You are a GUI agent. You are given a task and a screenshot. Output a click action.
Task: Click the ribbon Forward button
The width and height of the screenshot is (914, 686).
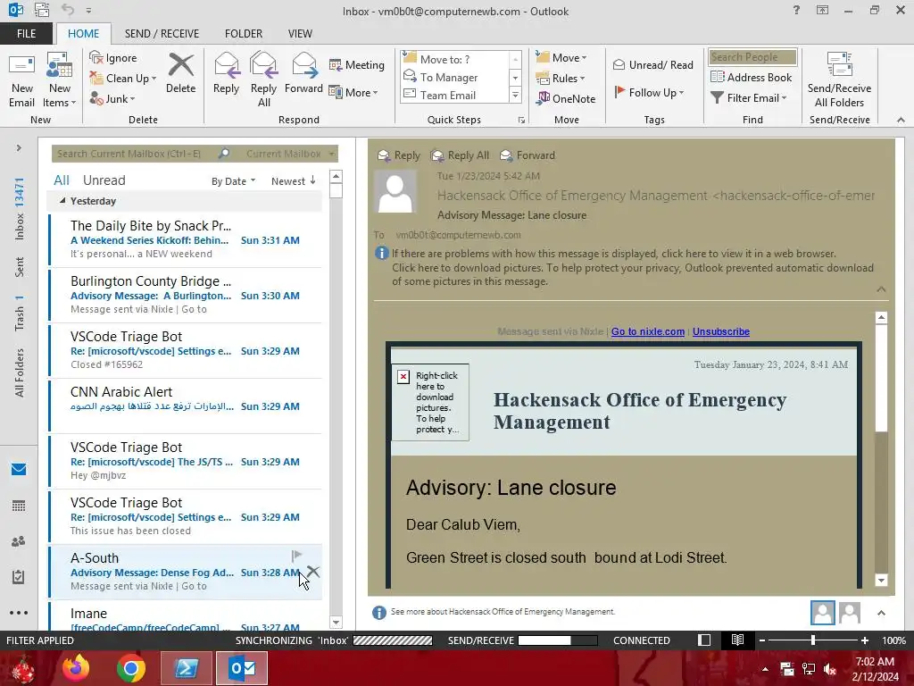303,73
